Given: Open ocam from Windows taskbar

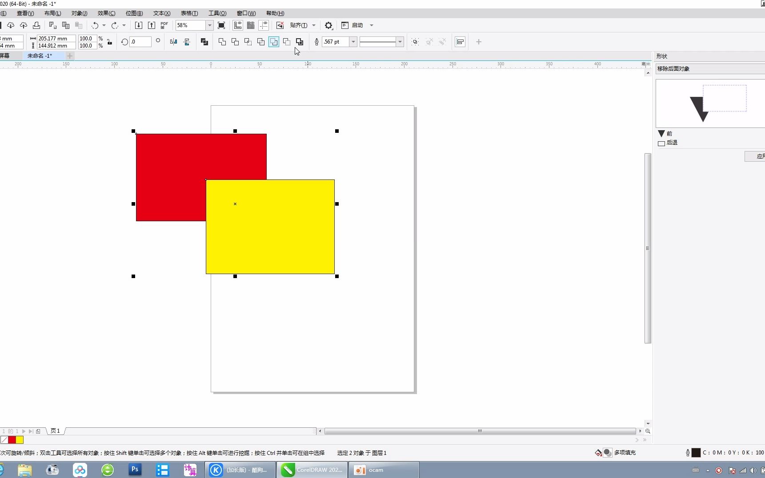Looking at the screenshot, I should (x=384, y=470).
